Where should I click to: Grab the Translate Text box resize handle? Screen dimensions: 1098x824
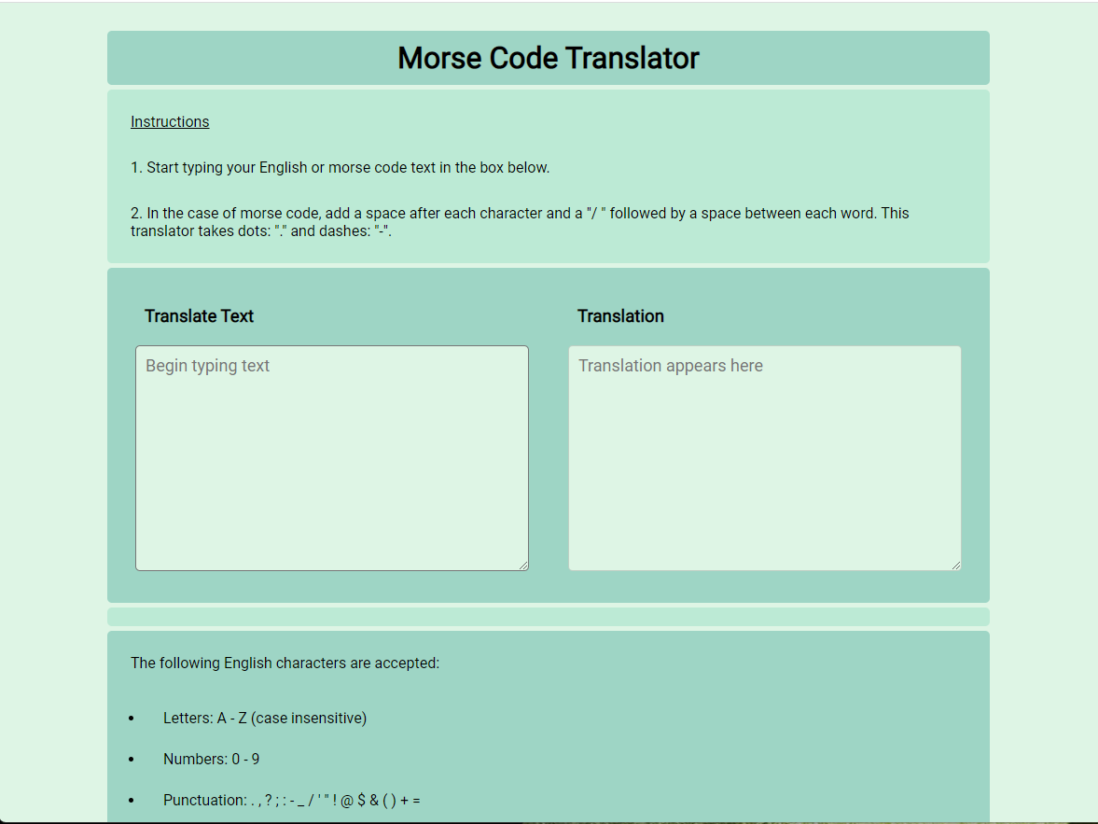point(523,565)
